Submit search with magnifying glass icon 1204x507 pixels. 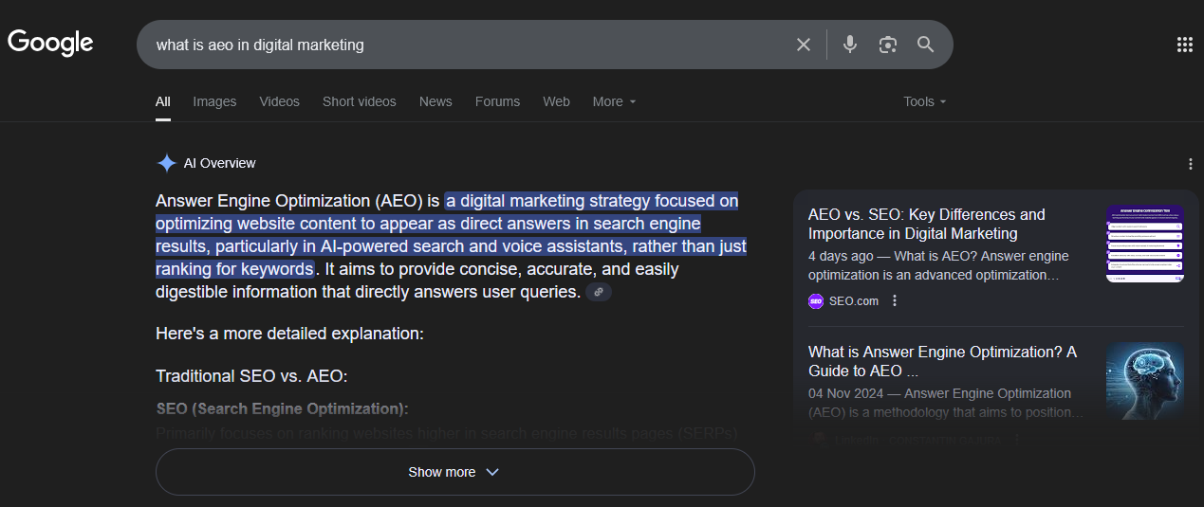[x=926, y=45]
